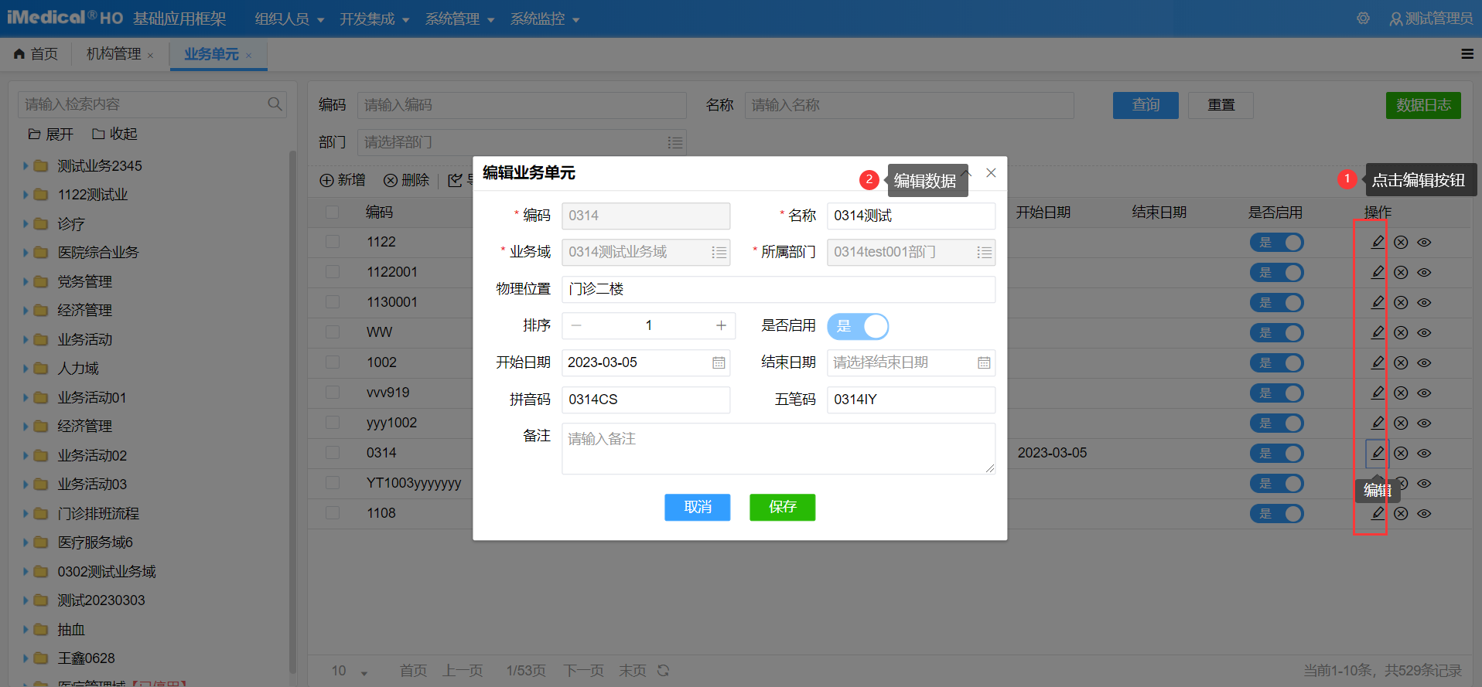The image size is (1482, 687).
Task: Click the 首页 home icon tab
Action: coord(36,54)
